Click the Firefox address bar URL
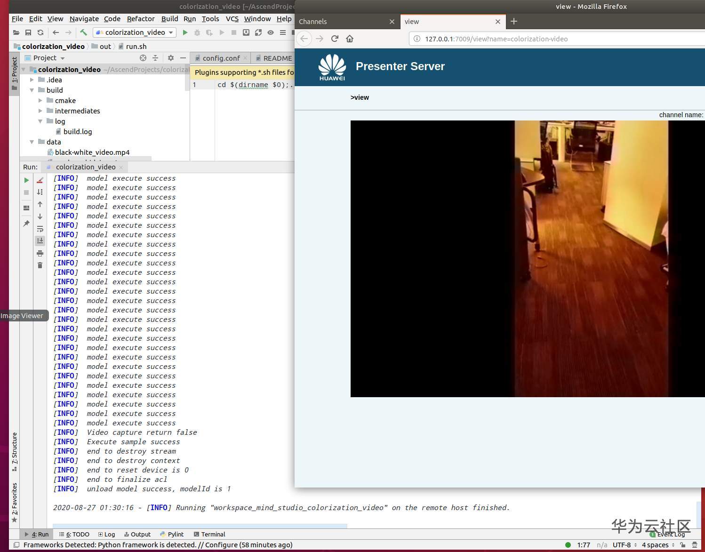This screenshot has height=552, width=705. [496, 39]
